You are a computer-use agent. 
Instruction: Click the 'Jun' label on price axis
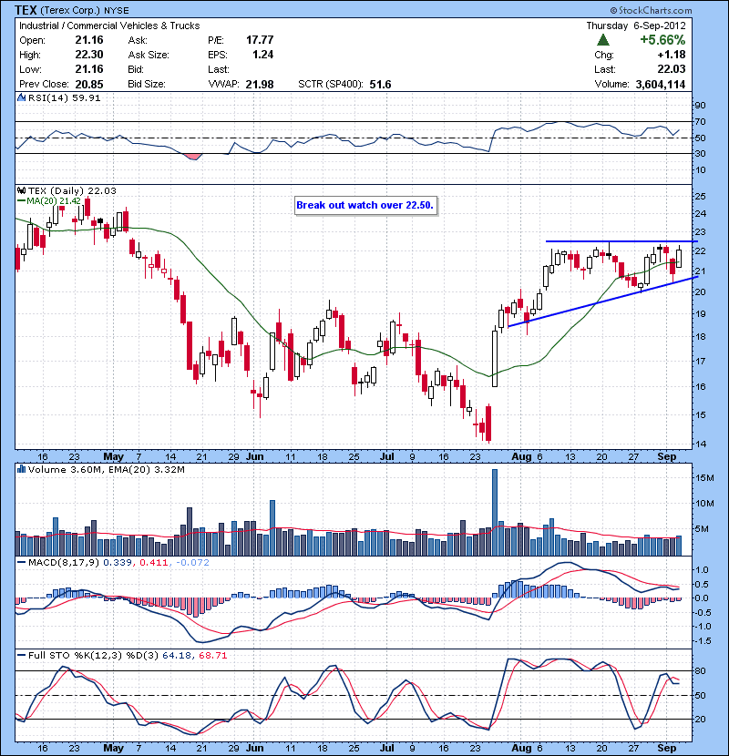[255, 456]
